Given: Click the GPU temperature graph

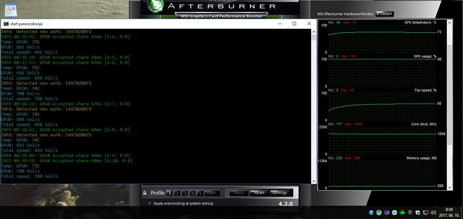Looking at the screenshot, I should click(x=382, y=39).
